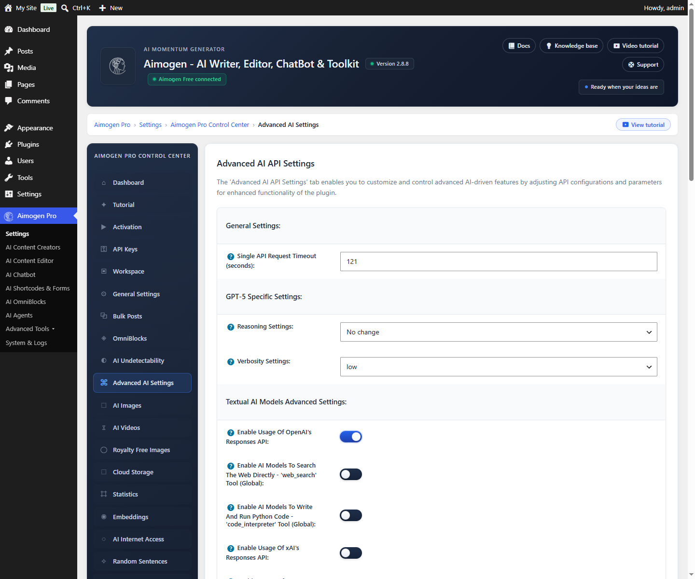
Task: Open System & Logs submenu item
Action: 26,343
